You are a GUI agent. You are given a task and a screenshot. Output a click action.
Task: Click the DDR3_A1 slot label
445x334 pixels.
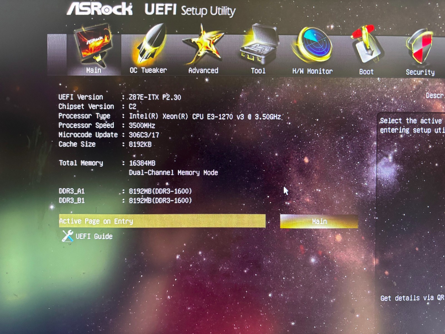click(x=72, y=191)
